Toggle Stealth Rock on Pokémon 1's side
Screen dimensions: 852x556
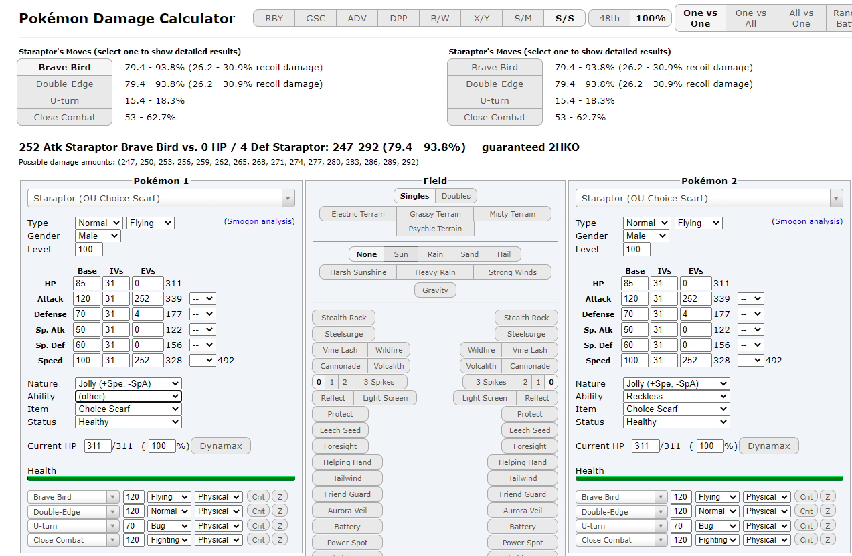tap(343, 318)
